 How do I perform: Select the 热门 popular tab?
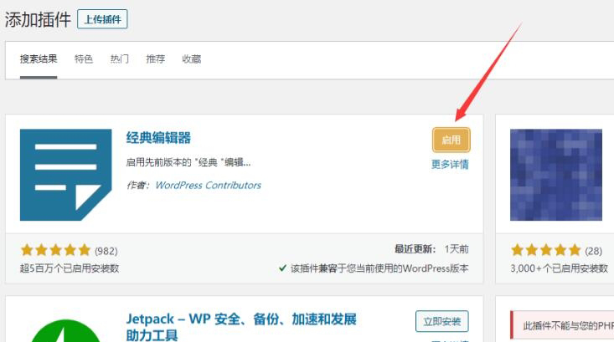coord(120,59)
